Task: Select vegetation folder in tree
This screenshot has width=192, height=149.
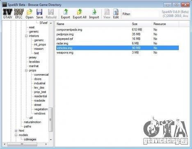Action: tap(41, 109)
